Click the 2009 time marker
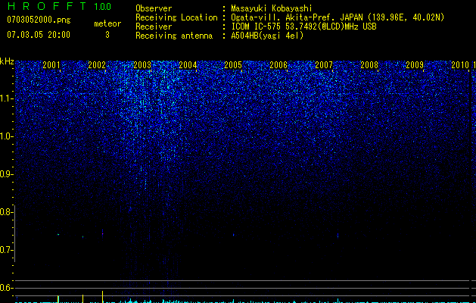The height and width of the screenshot is (303, 476). 415,64
